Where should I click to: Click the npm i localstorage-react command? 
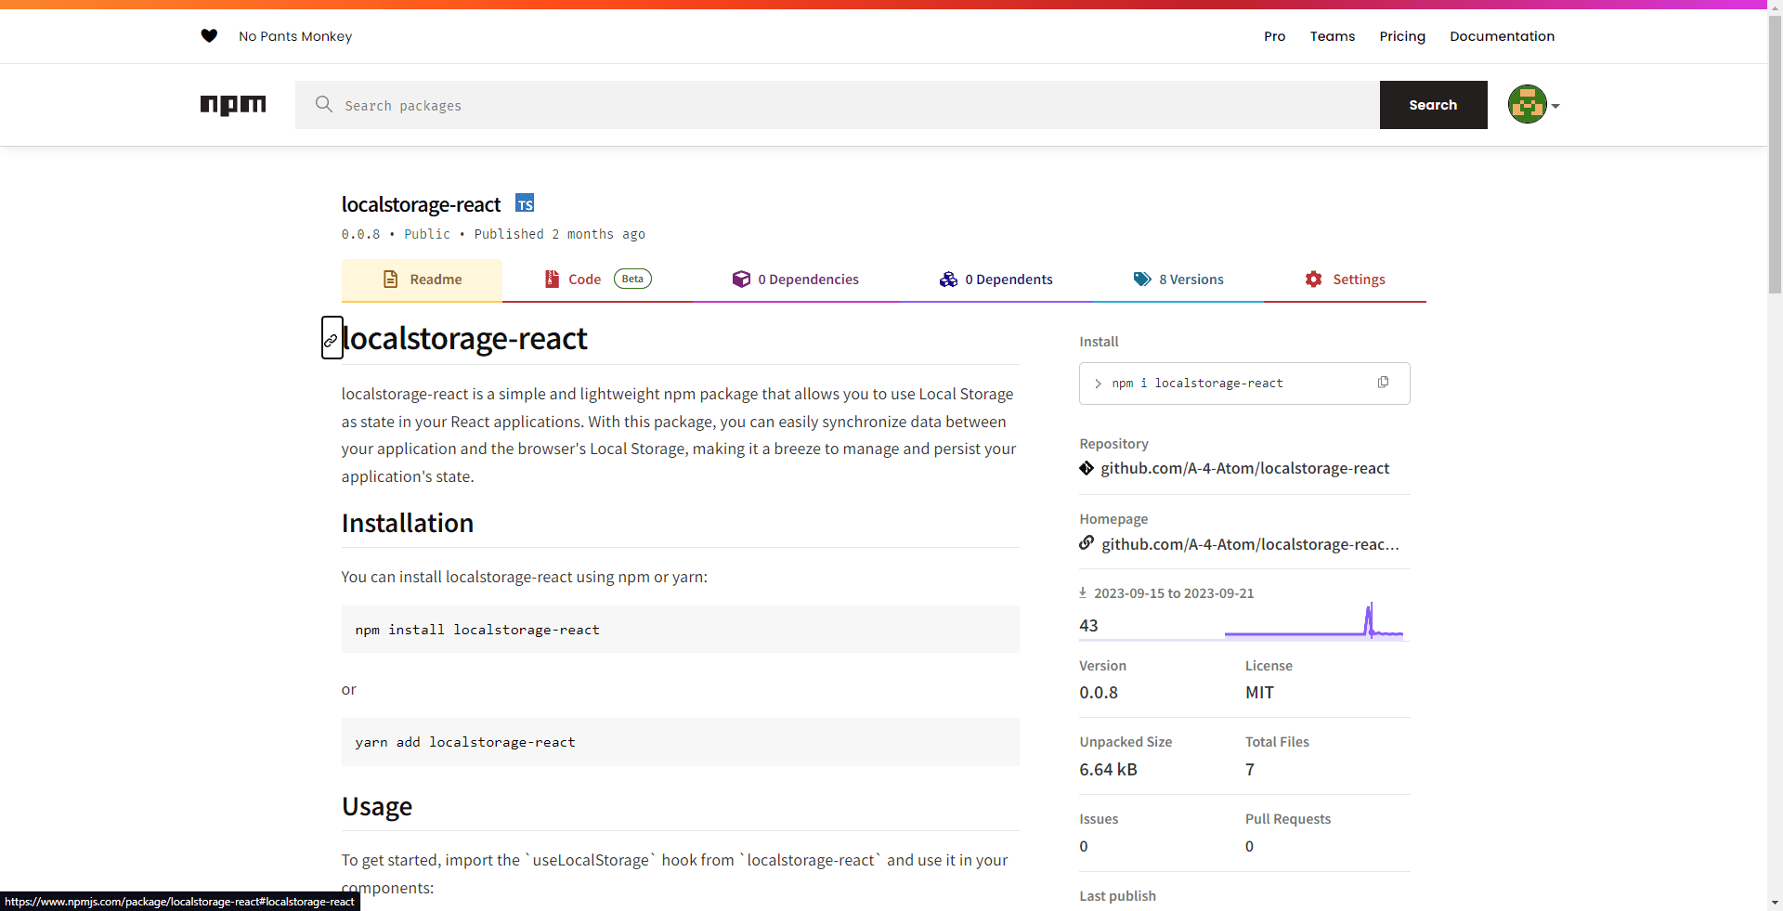coord(1197,383)
